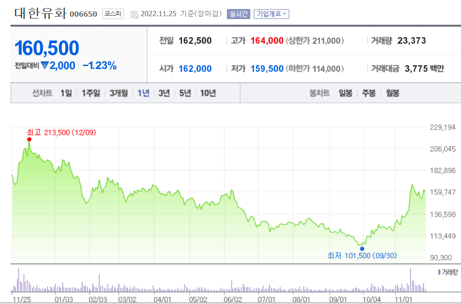The height and width of the screenshot is (304, 461).
Task: Select the 10년 line chart tab
Action: 208,93
